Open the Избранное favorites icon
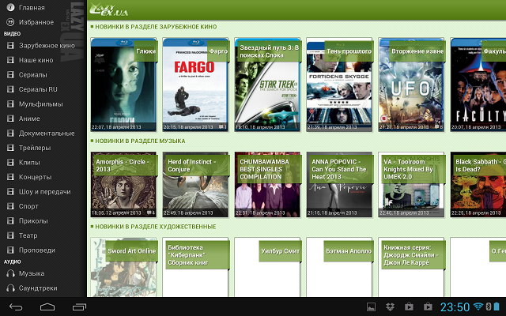 [10, 22]
